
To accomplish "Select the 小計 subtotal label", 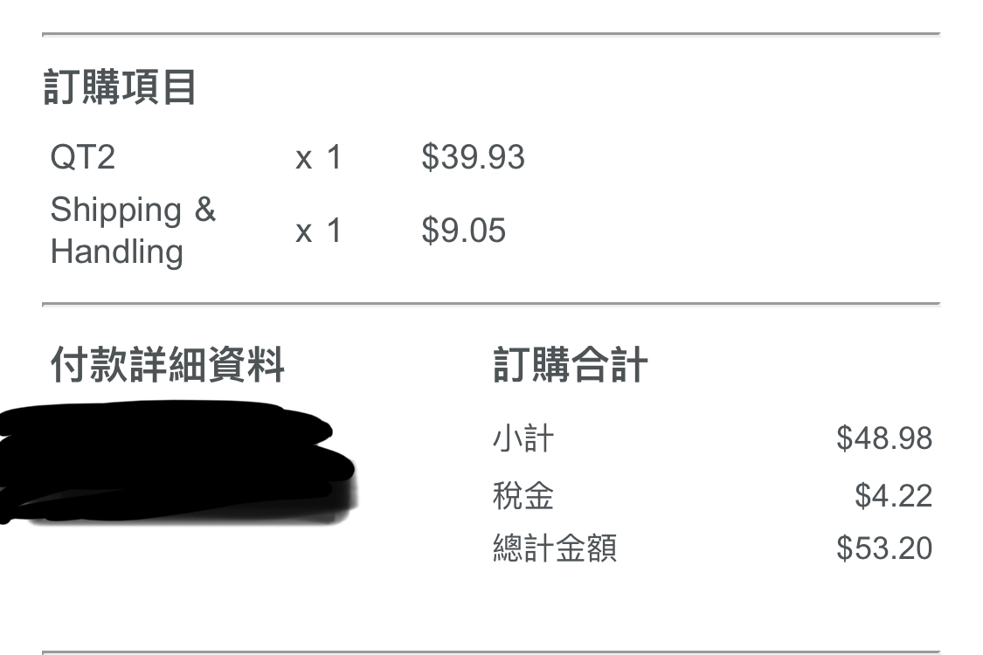I will 523,438.
